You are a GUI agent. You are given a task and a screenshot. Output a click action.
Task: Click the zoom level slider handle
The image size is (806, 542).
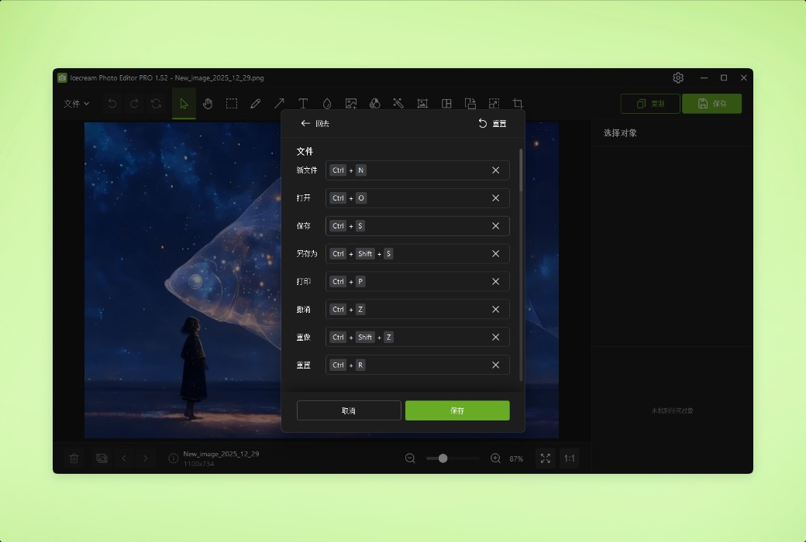click(443, 458)
